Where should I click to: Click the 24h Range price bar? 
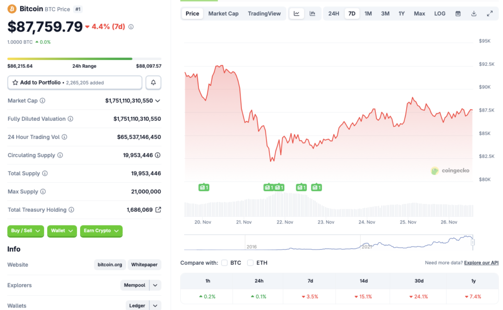84,58
